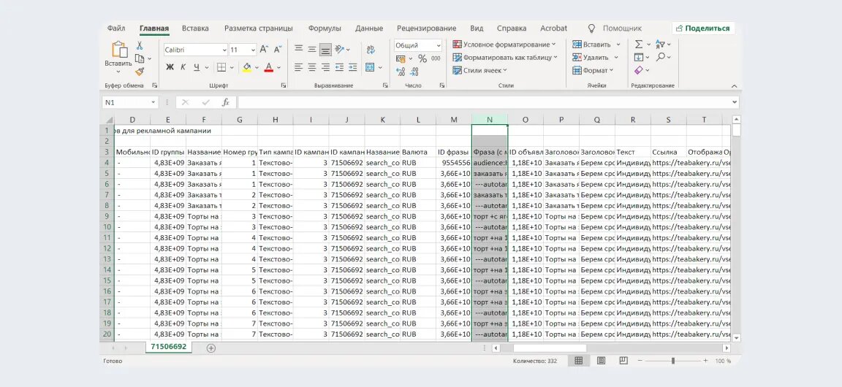The image size is (842, 387).
Task: Open the Calibri font name dropdown
Action: [x=224, y=50]
